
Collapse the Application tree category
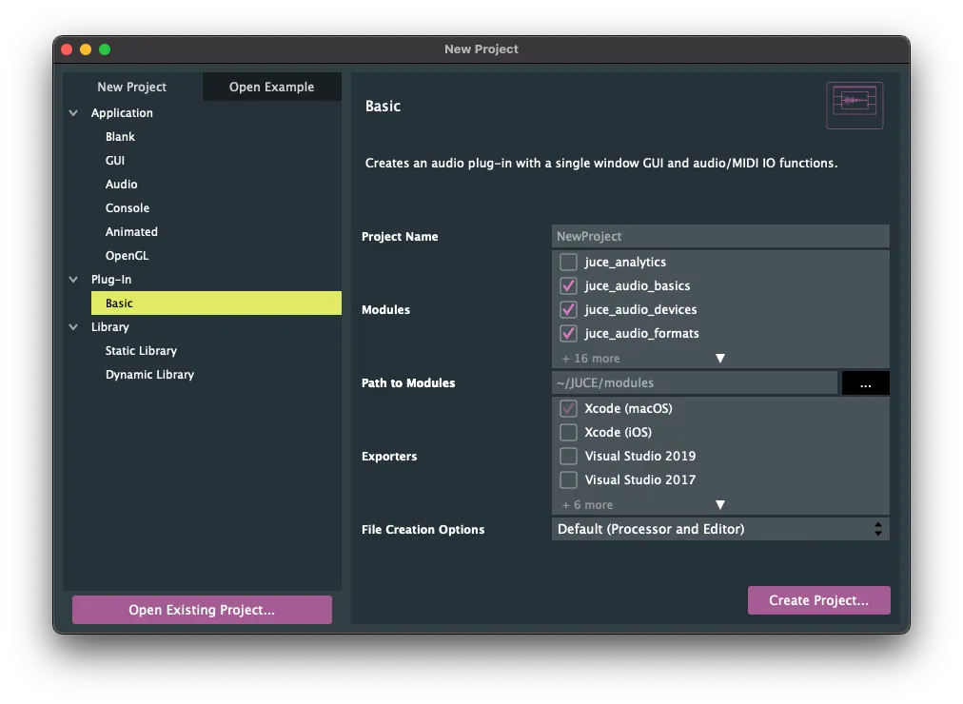pyautogui.click(x=73, y=113)
